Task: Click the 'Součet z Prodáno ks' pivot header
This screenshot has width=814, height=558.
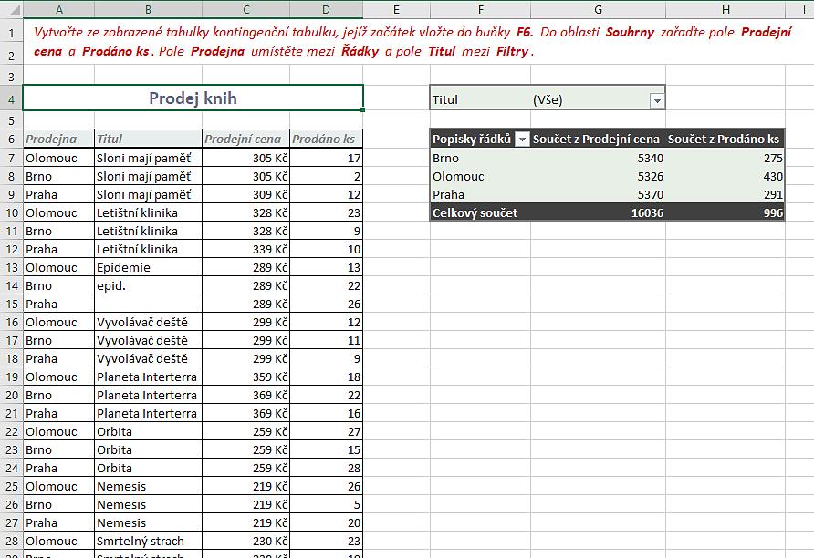Action: [724, 139]
